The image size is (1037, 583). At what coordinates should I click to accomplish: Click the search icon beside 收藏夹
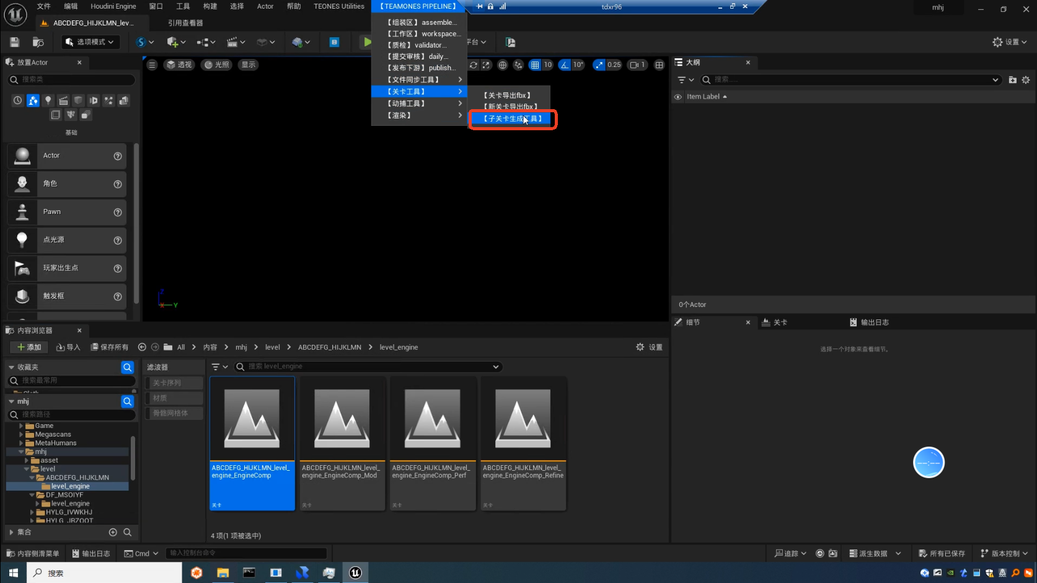coord(127,367)
